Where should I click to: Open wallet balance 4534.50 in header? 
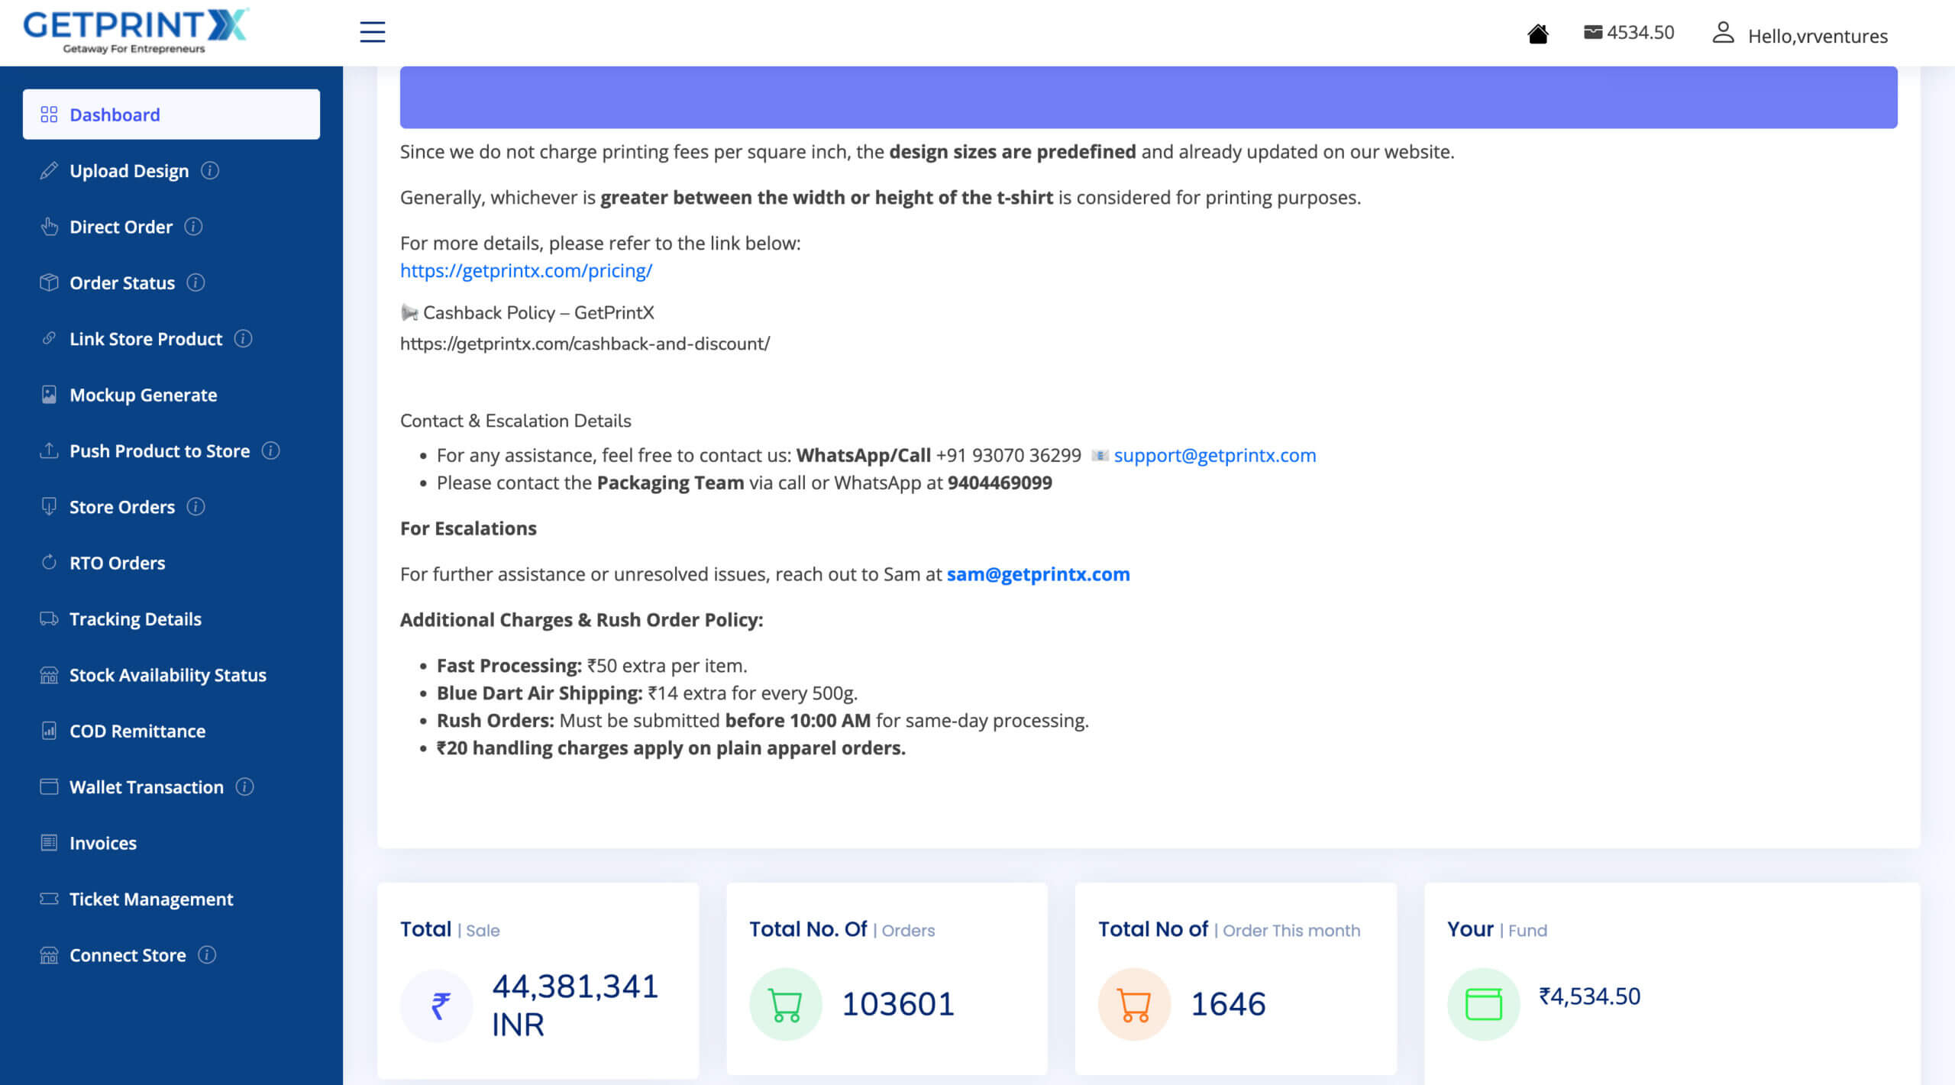tap(1628, 32)
